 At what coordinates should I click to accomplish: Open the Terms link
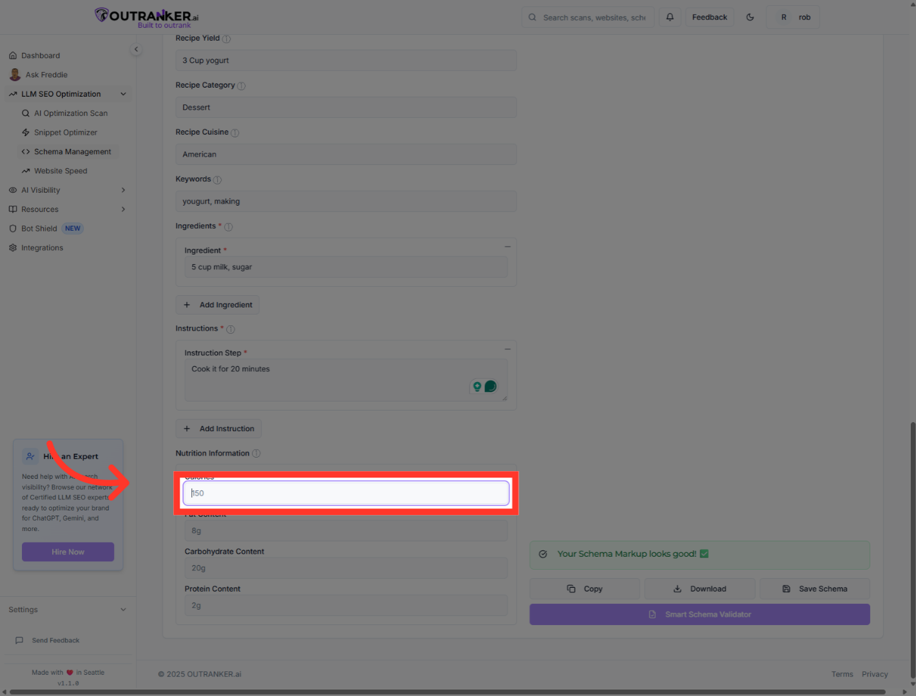842,675
